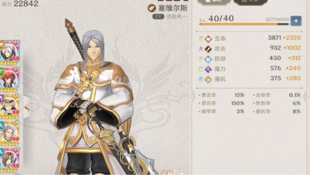Click the 攻击 attack stat icon
Image resolution: width=310 pixels, height=175 pixels.
pyautogui.click(x=208, y=49)
